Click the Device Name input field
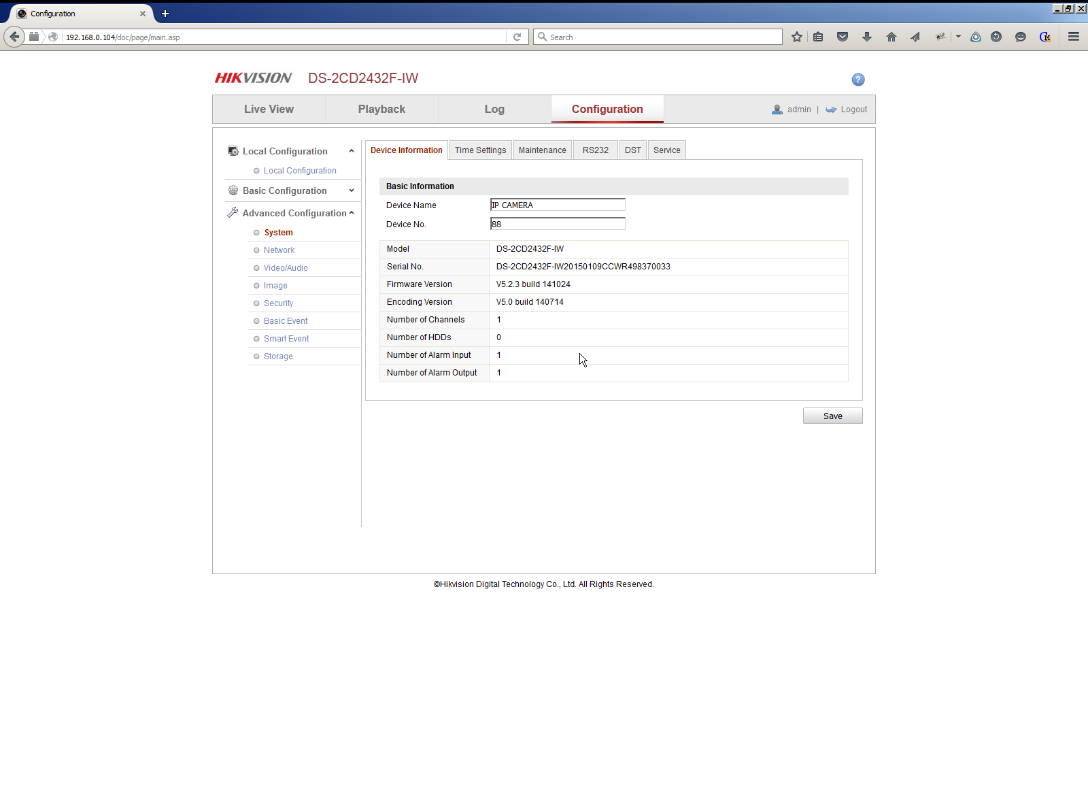 pos(558,205)
